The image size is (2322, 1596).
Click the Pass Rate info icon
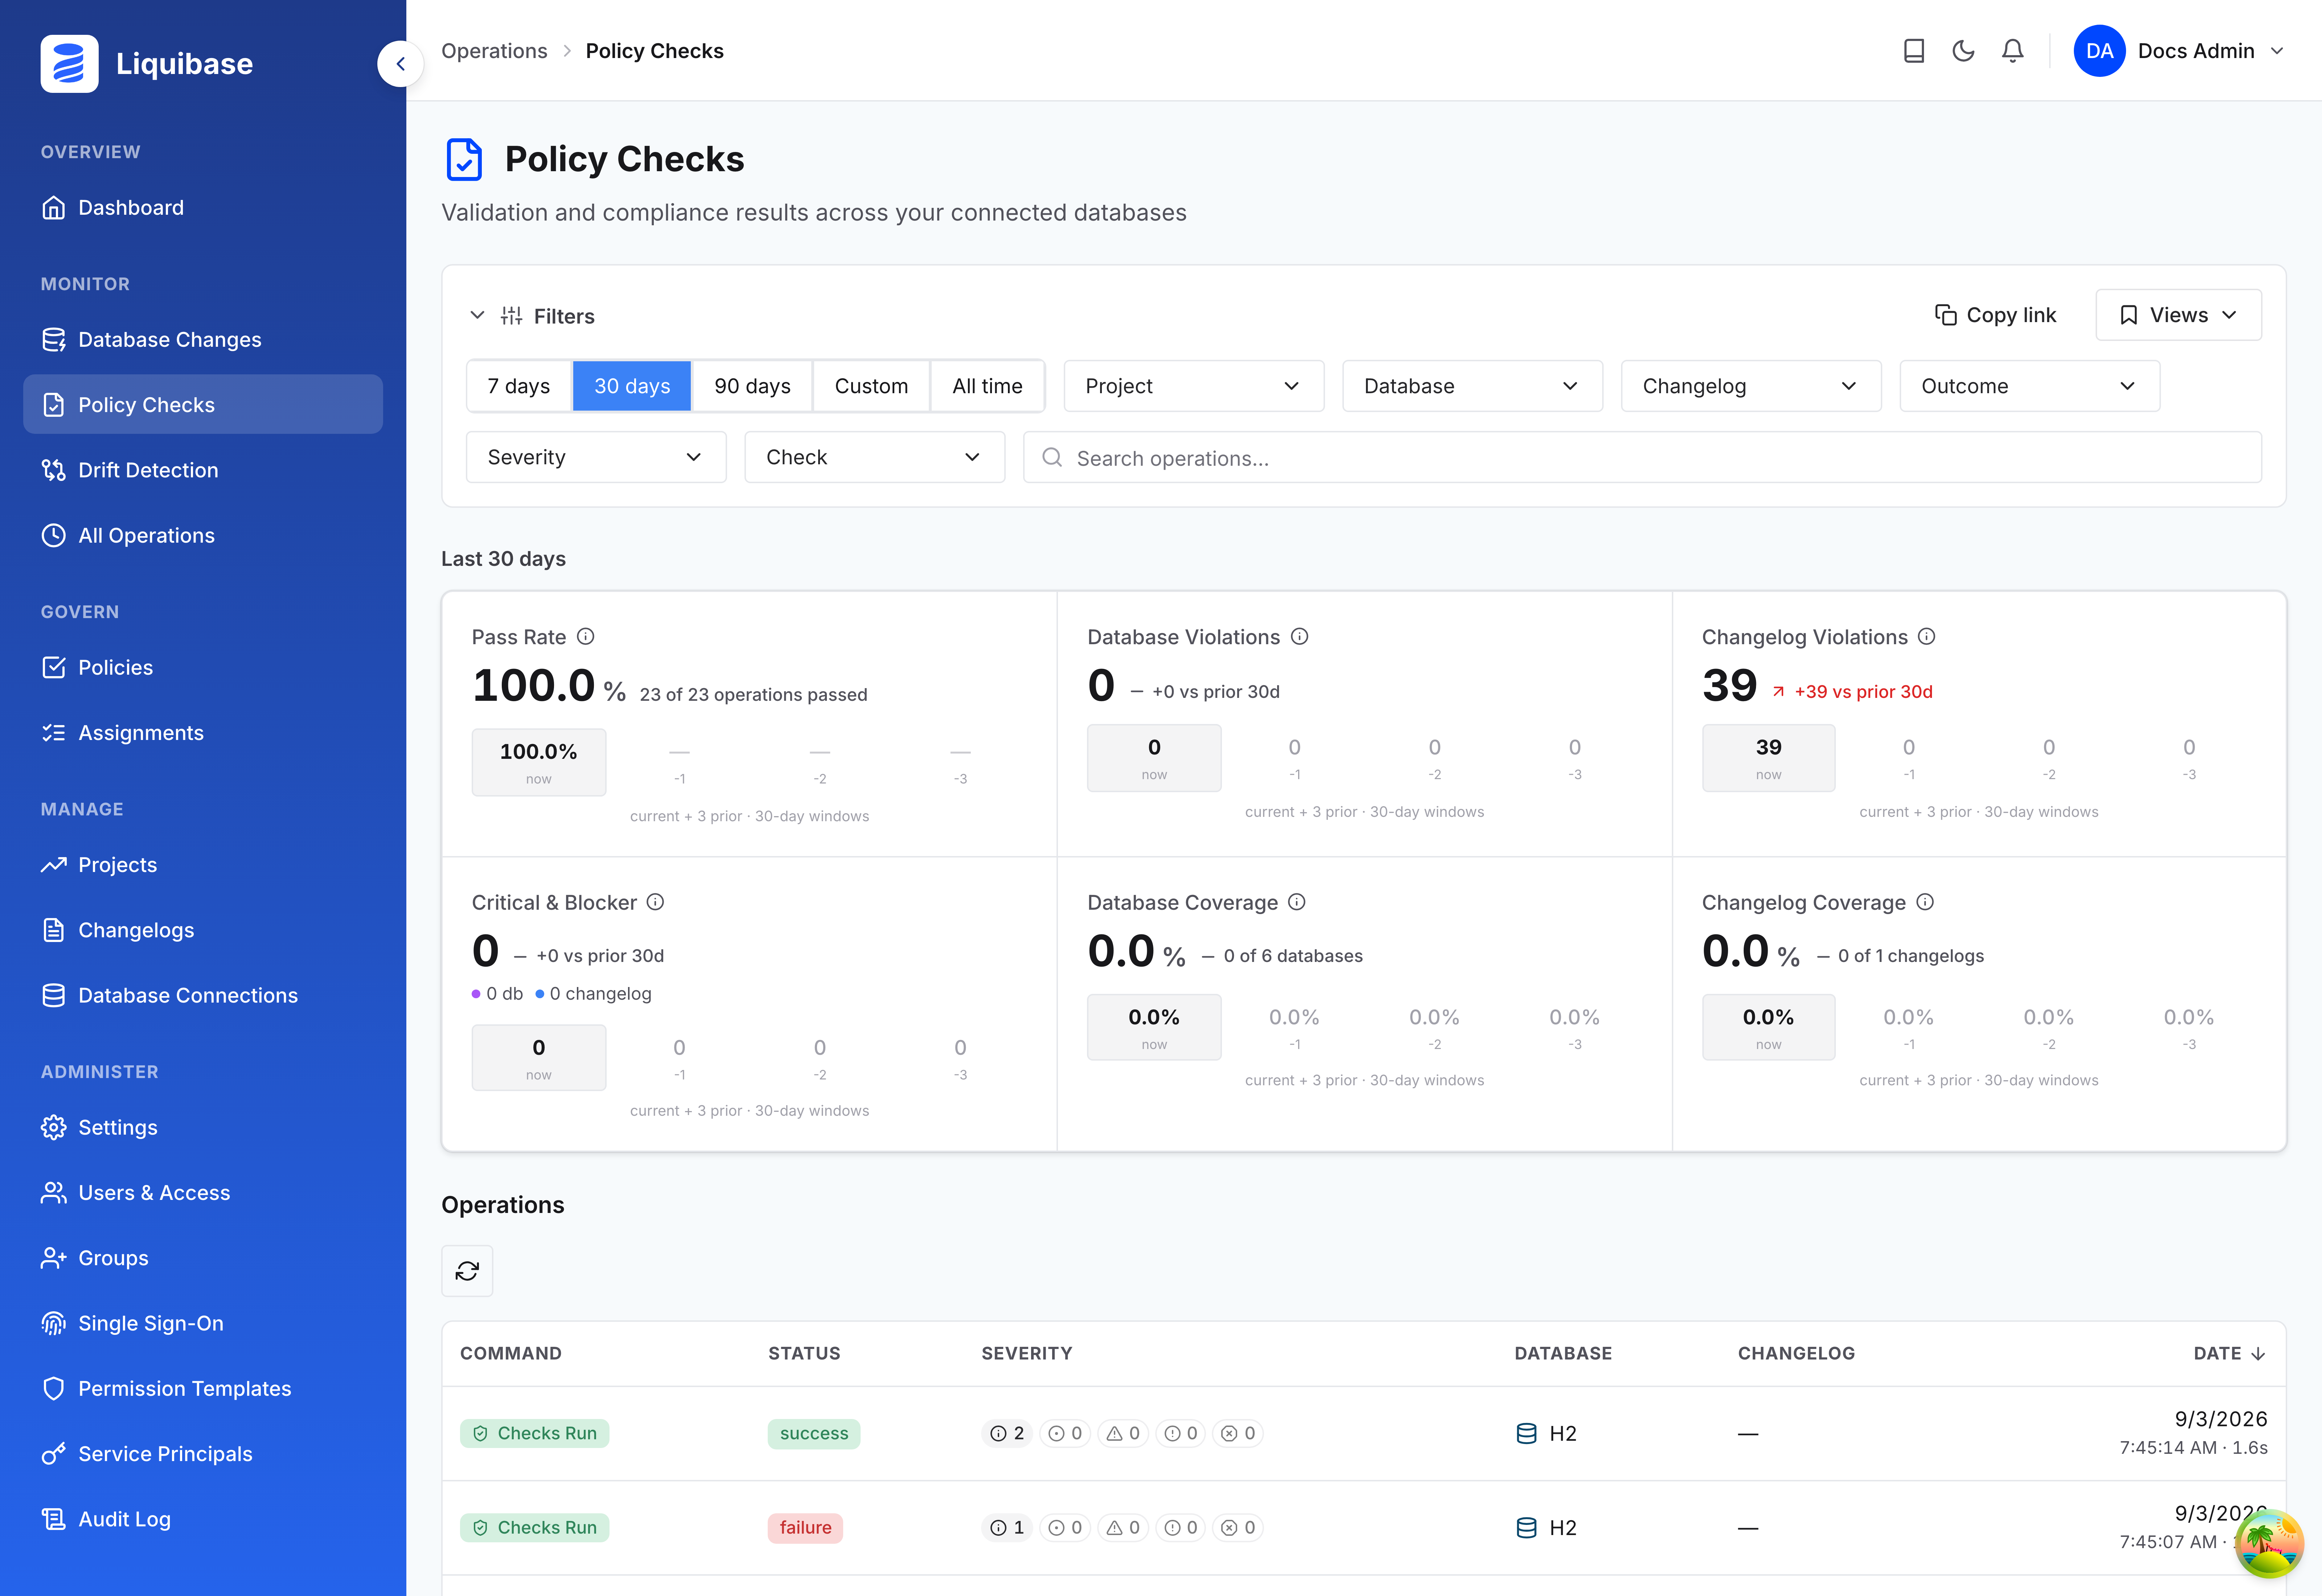pyautogui.click(x=586, y=636)
